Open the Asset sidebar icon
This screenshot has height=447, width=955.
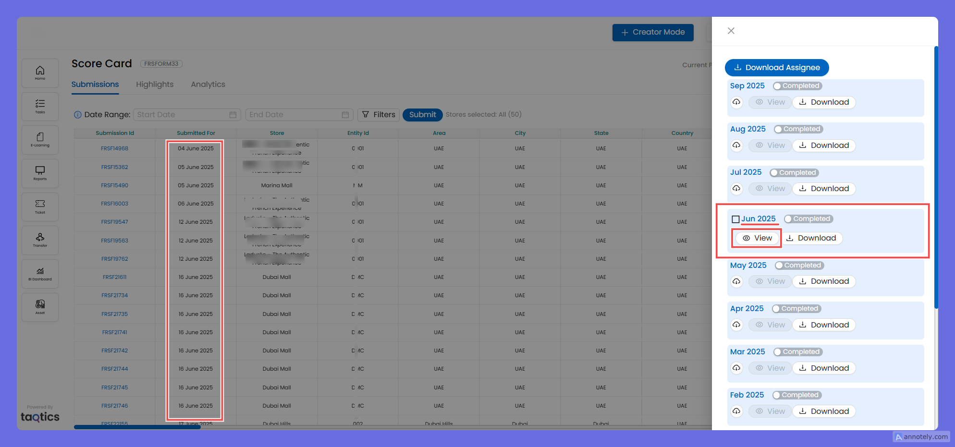tap(40, 307)
